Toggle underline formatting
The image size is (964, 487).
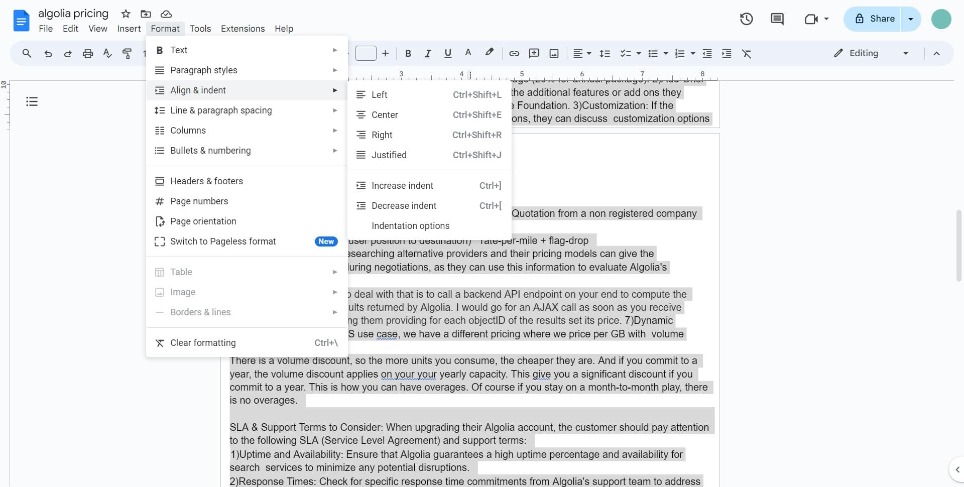pyautogui.click(x=447, y=53)
